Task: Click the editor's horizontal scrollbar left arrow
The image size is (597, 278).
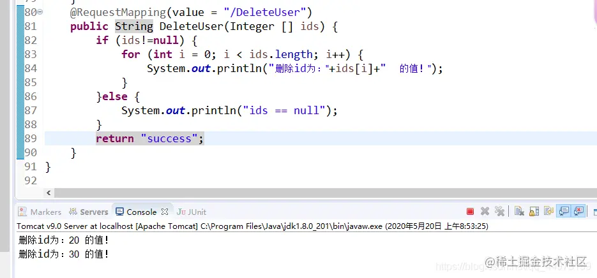Action: [x=49, y=193]
